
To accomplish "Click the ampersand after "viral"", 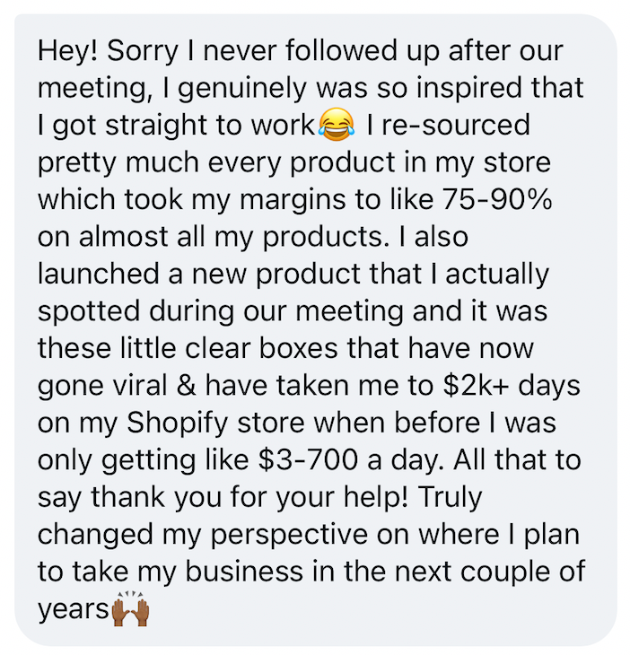I will (187, 386).
